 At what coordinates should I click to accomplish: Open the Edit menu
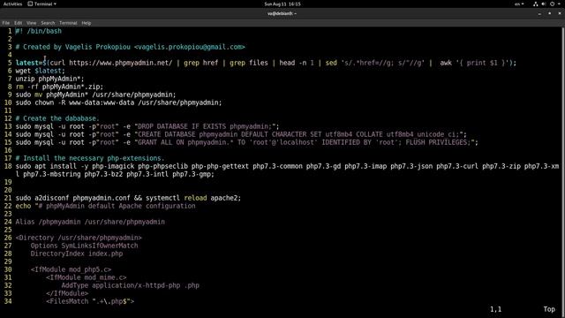(18, 23)
